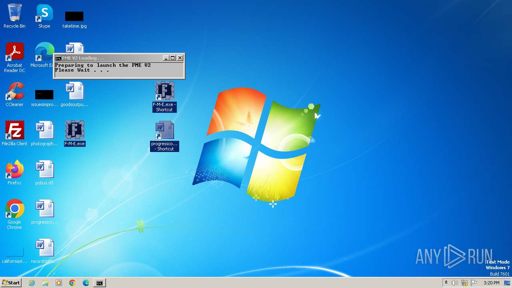Open the FME V2 Loading system menu icon
512x288 pixels.
(58, 58)
